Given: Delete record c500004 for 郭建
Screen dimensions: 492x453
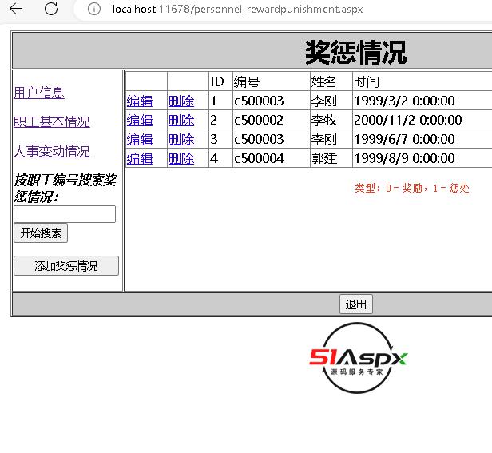Looking at the screenshot, I should pyautogui.click(x=181, y=158).
